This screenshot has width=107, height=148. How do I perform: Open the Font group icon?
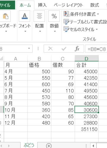[x=25, y=16]
